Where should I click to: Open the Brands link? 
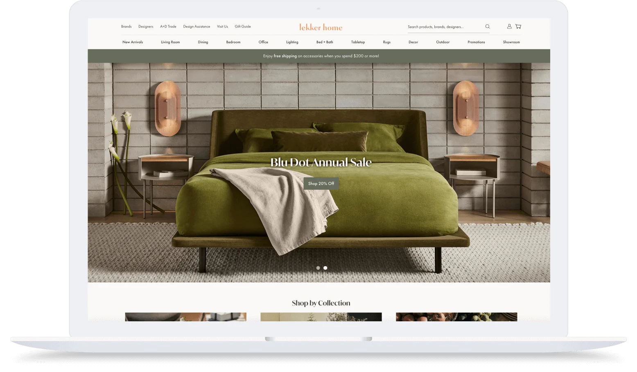click(126, 27)
